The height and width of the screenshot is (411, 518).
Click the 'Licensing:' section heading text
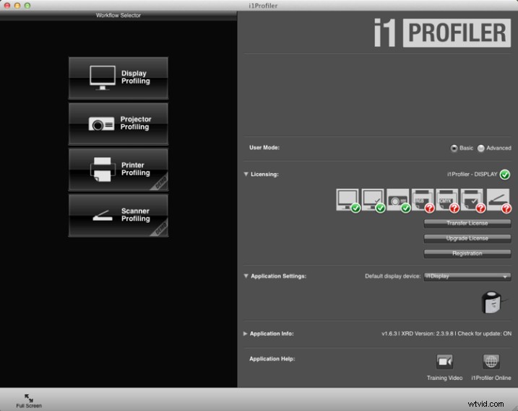(x=264, y=174)
